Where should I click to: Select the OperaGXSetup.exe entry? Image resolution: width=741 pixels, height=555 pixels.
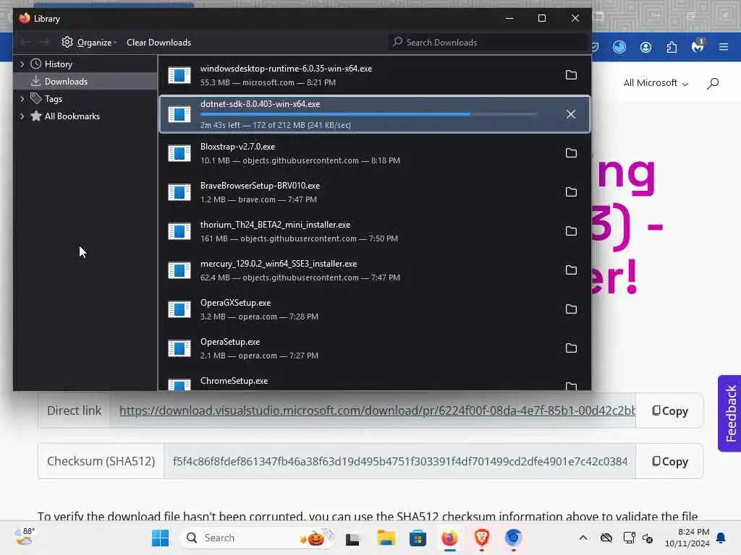point(375,309)
